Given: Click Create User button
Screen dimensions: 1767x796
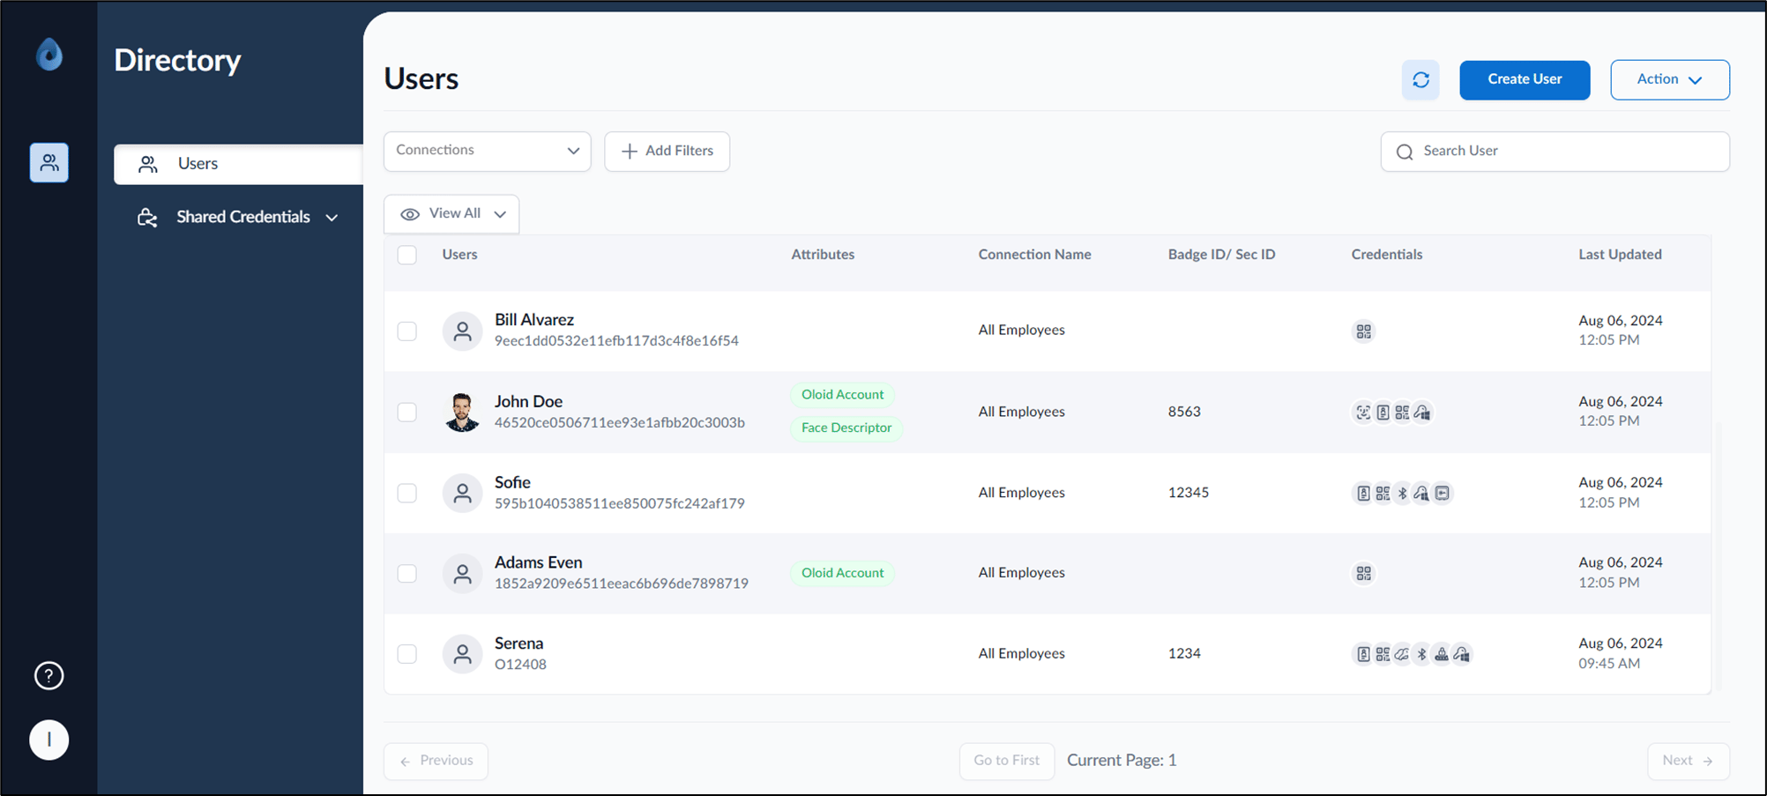Looking at the screenshot, I should tap(1525, 80).
